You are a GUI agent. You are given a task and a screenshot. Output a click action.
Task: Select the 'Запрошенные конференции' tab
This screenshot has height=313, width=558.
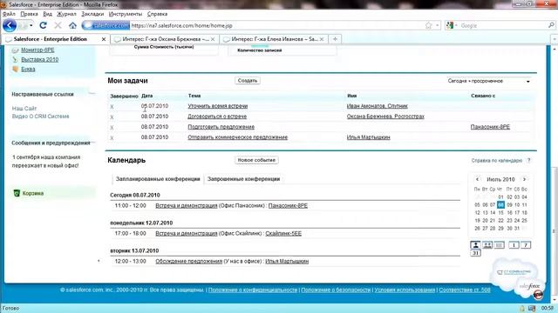tap(244, 179)
